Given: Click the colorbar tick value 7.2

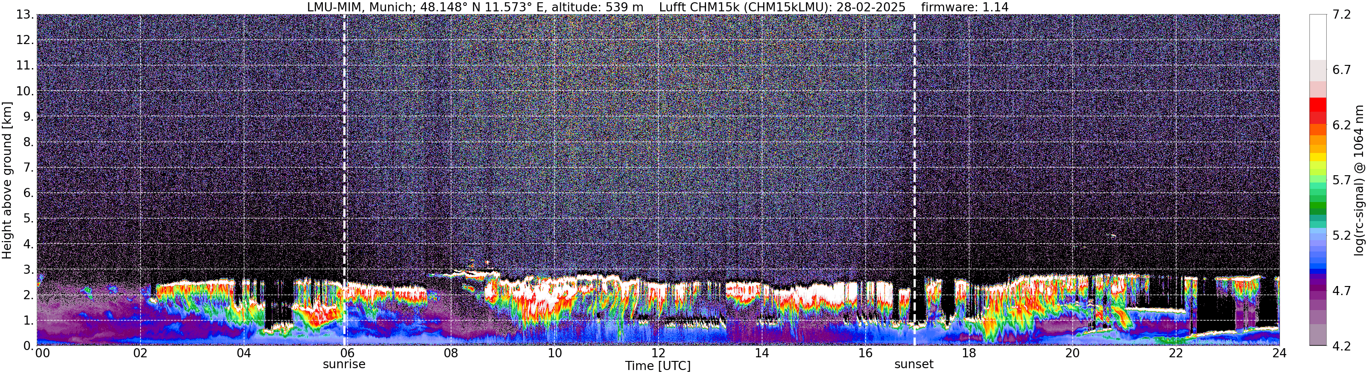Looking at the screenshot, I should (1342, 15).
